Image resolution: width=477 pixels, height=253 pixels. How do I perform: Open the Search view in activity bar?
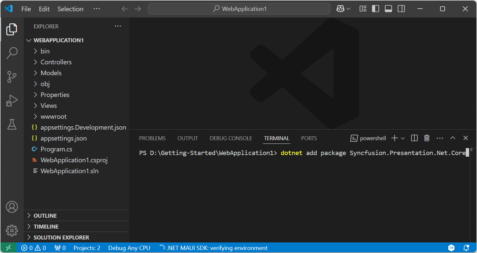(12, 53)
